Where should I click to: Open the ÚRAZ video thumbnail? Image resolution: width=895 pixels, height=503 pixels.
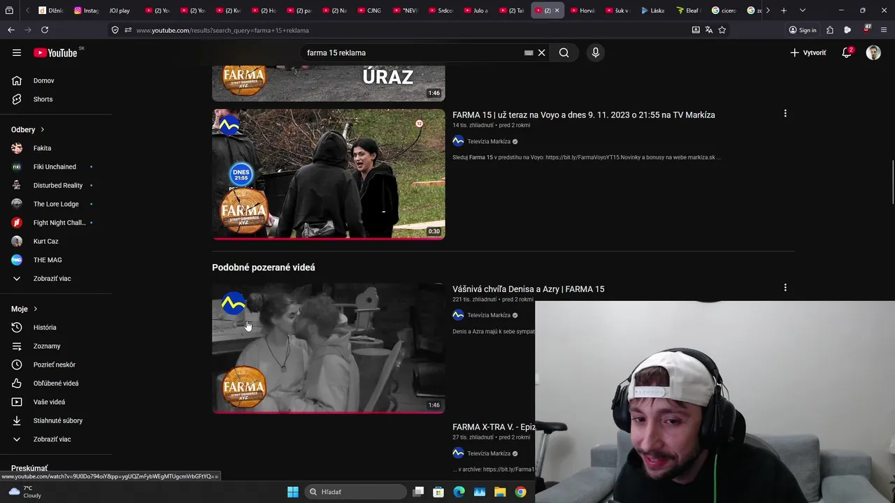(329, 83)
